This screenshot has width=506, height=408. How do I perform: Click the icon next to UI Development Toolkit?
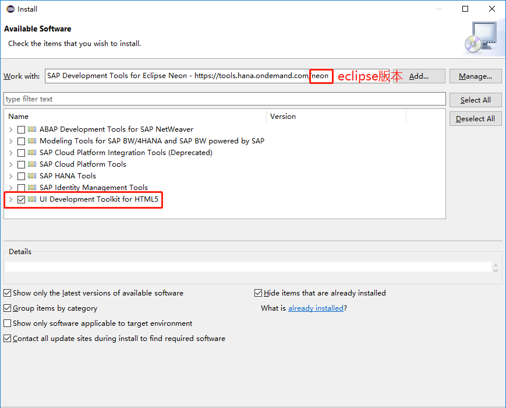coord(33,199)
